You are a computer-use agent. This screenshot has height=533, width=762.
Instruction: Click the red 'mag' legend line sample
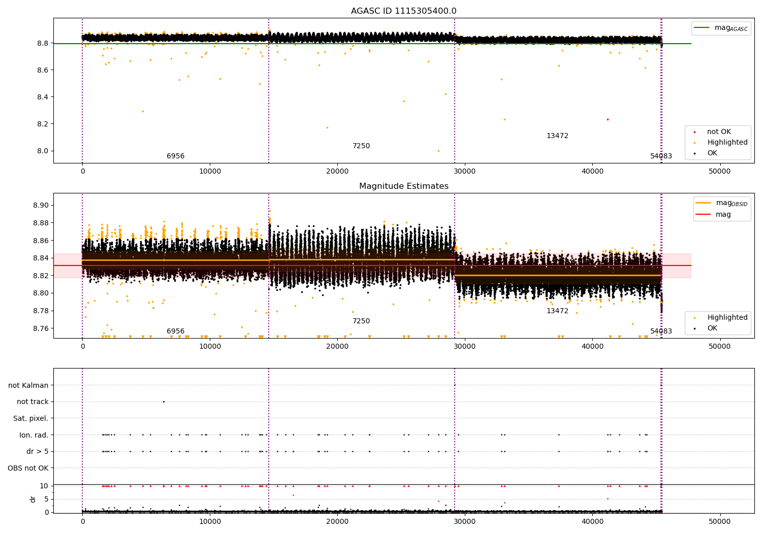coord(704,215)
